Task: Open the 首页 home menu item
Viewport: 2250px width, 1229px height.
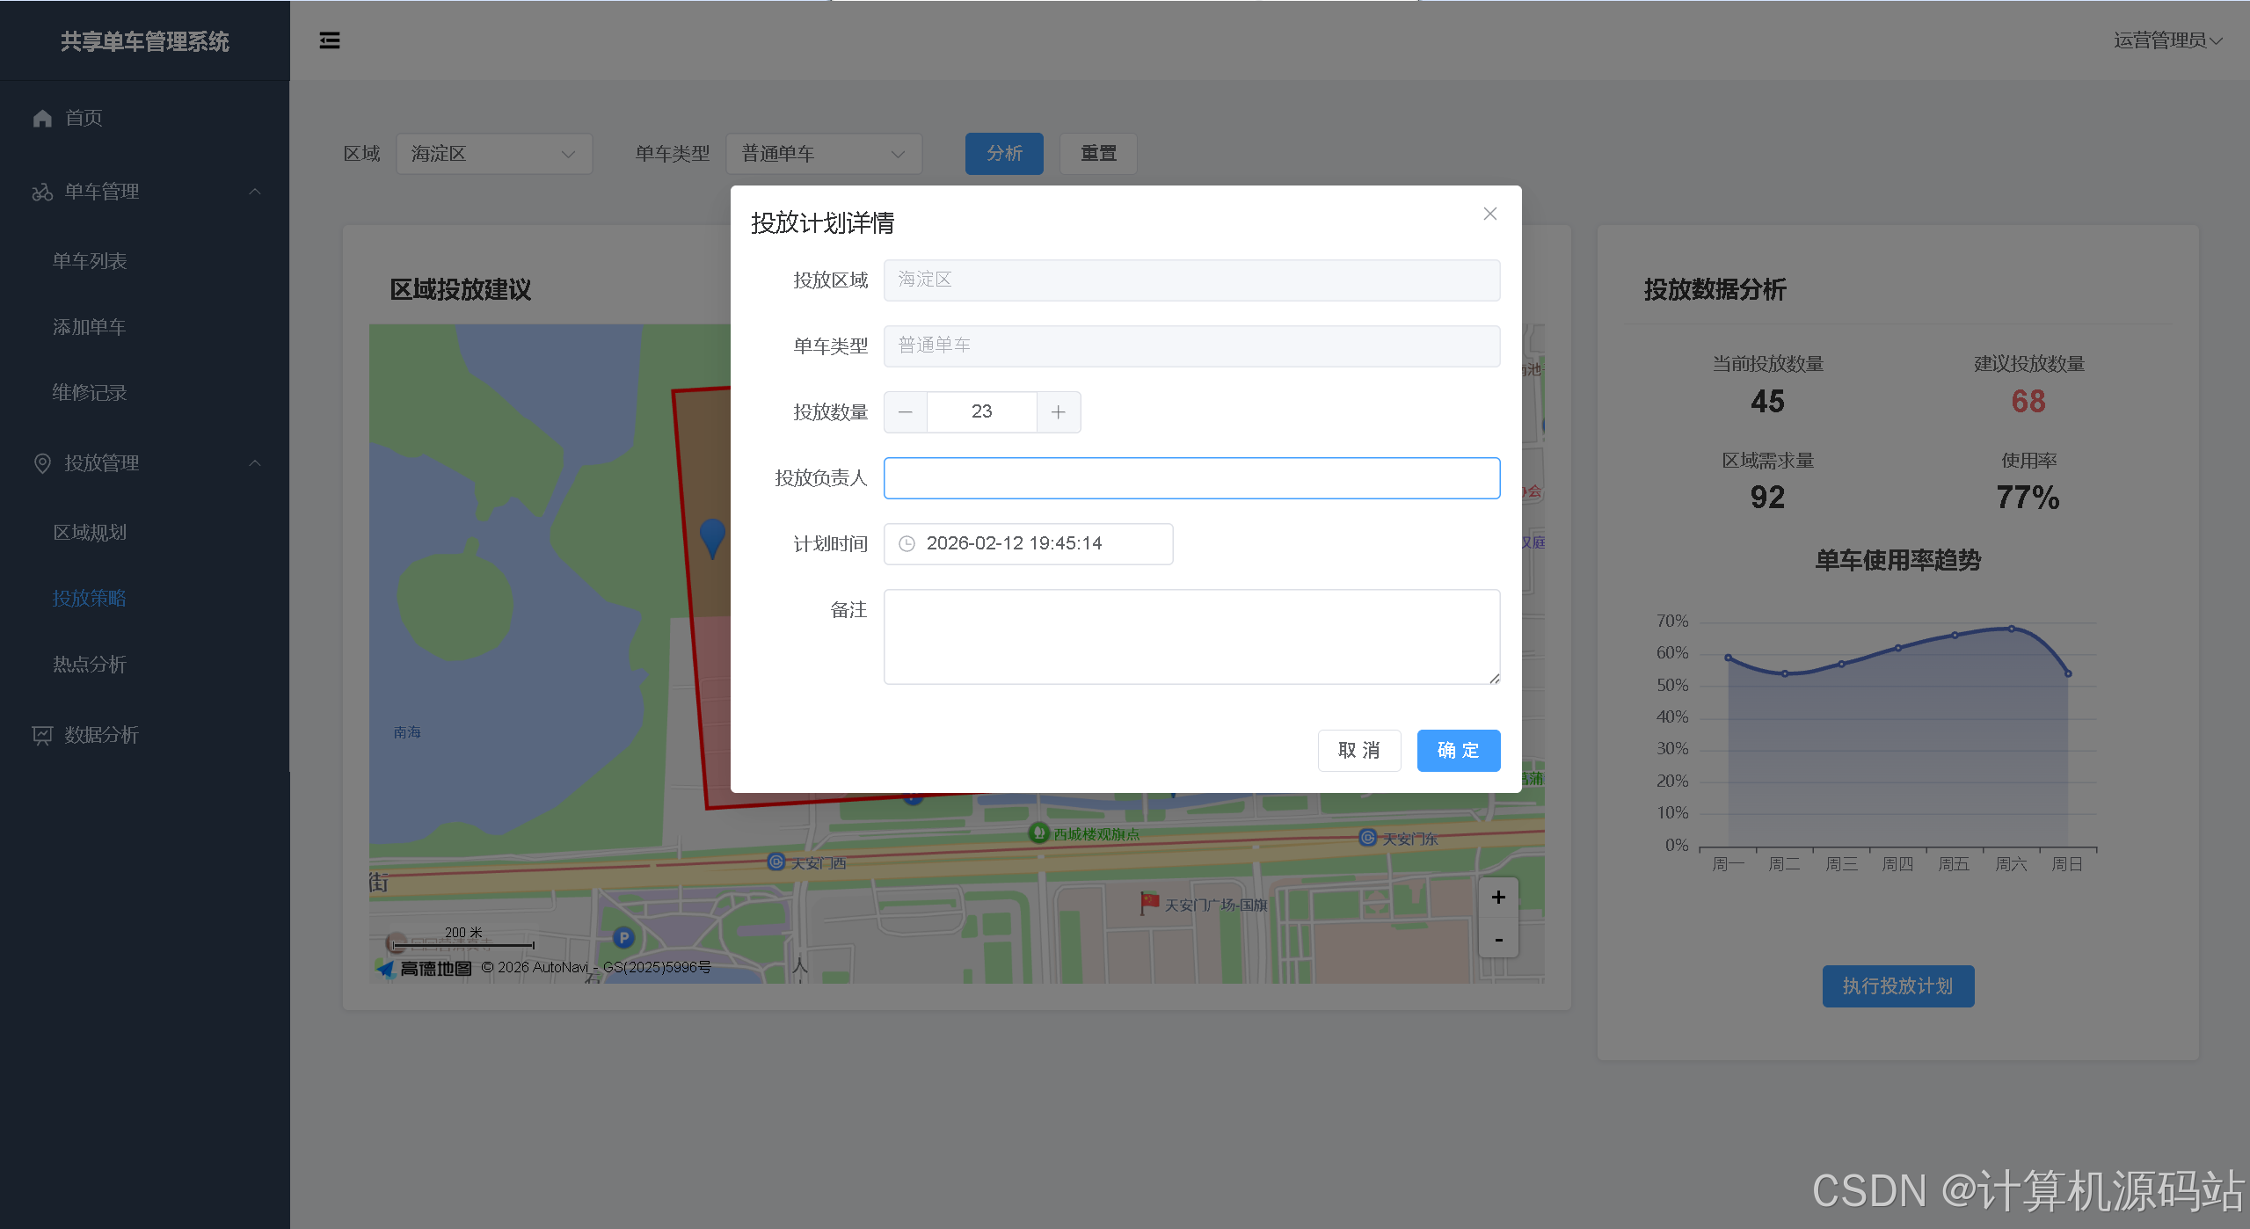Action: click(84, 118)
